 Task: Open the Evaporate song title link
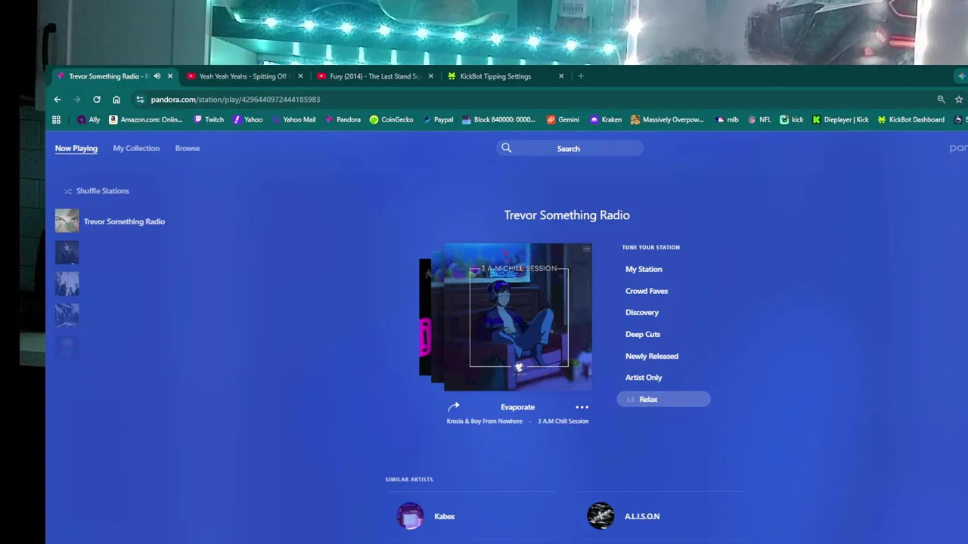point(518,407)
